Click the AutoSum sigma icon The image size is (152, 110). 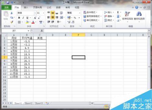pyautogui.click(x=118, y=12)
